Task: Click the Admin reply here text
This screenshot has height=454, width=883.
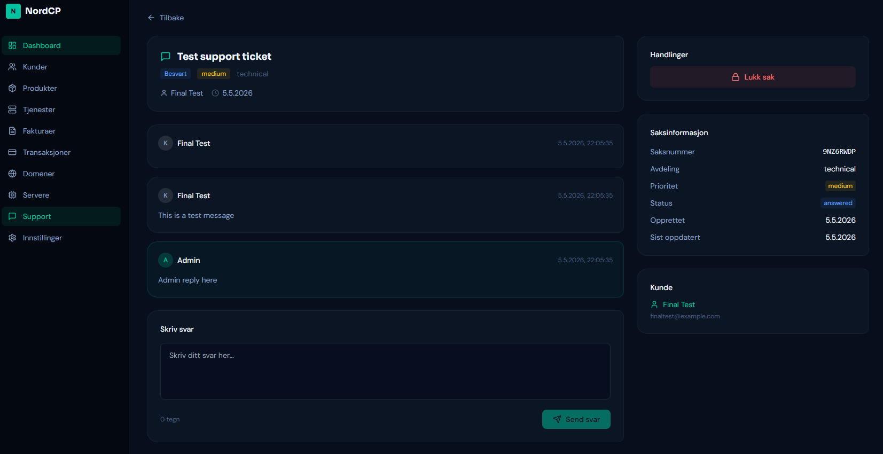Action: (187, 280)
